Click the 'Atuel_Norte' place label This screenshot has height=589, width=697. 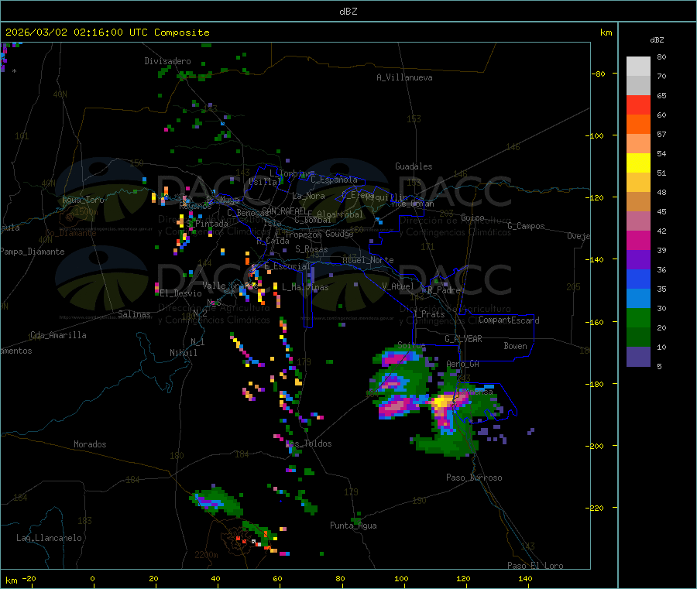[368, 260]
